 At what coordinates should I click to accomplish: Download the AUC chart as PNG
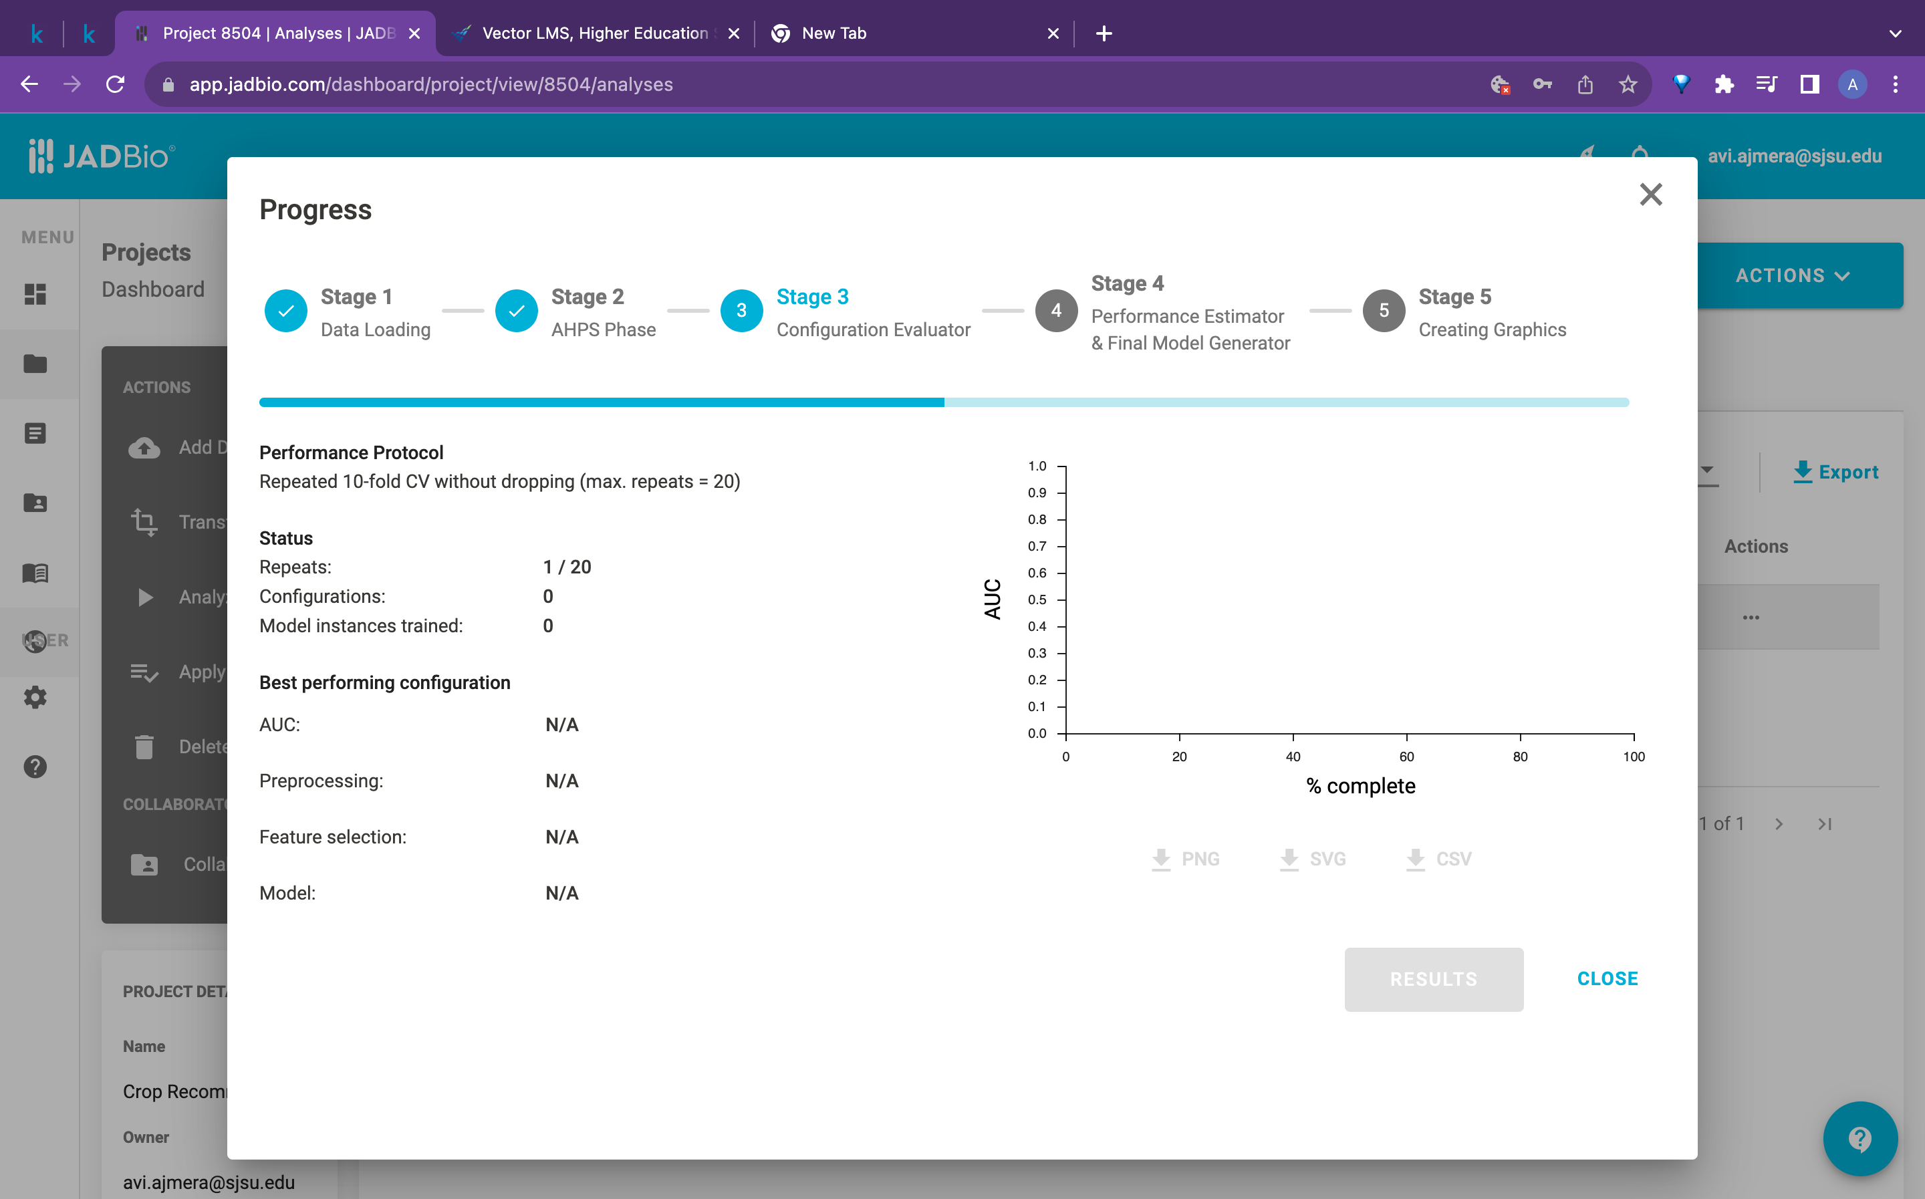tap(1186, 858)
